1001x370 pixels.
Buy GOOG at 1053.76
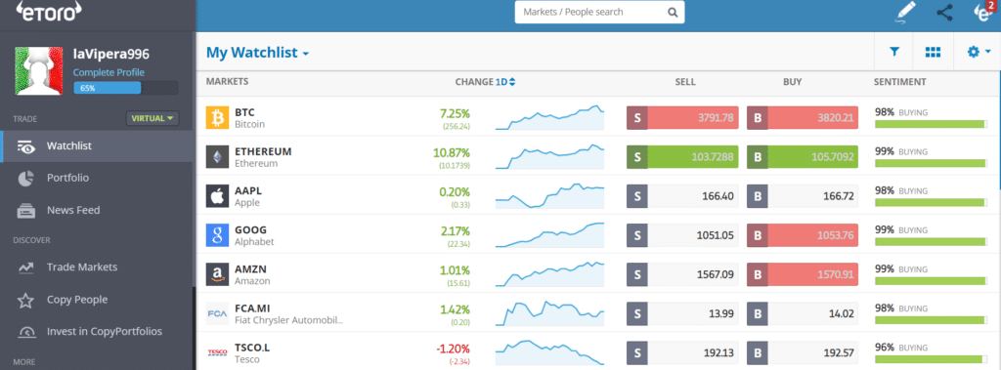coord(803,235)
